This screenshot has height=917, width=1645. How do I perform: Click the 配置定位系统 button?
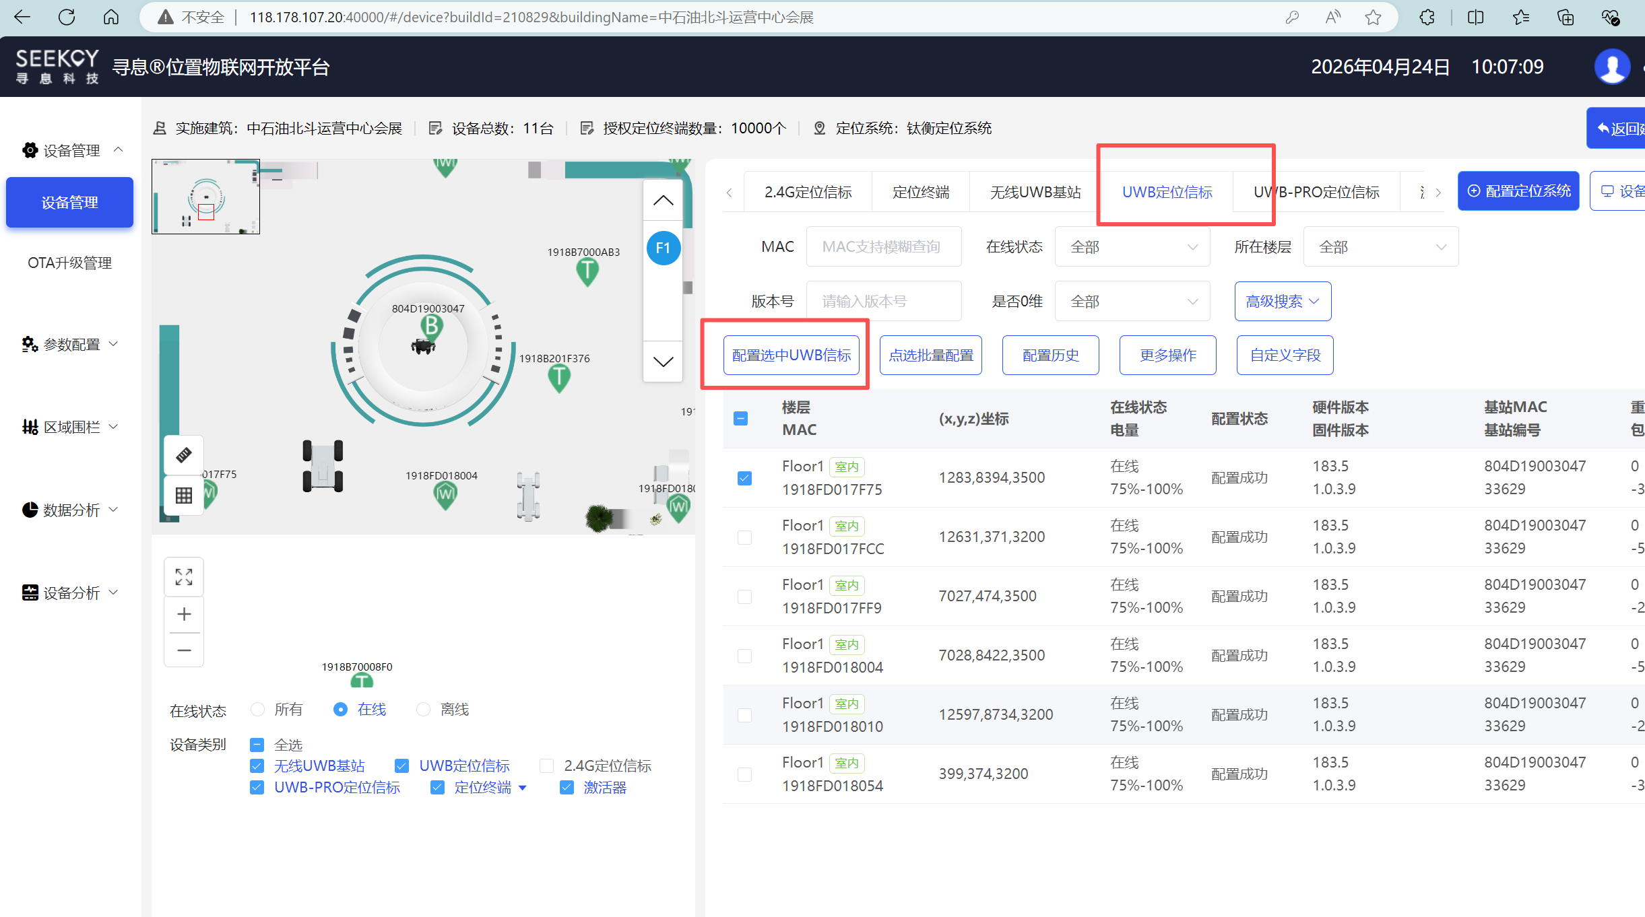[1518, 191]
